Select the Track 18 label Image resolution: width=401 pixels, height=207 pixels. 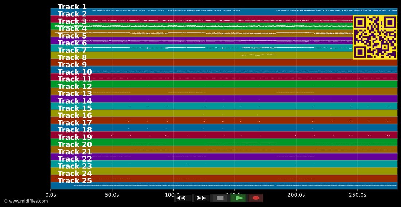click(75, 130)
